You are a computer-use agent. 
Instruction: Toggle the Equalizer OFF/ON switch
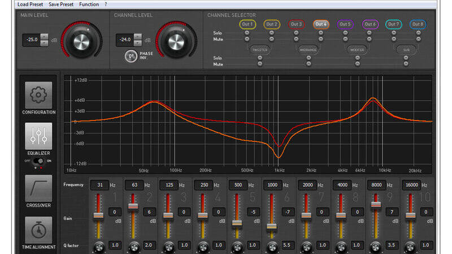click(38, 161)
